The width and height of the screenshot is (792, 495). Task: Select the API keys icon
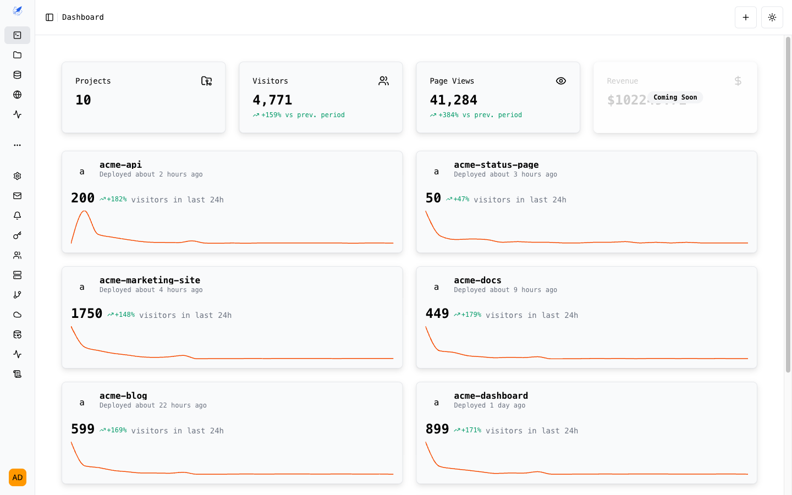coord(17,235)
